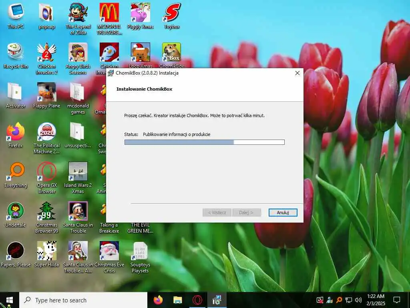Viewport: 410px width, 308px height.
Task: Open File Explorer from the taskbar
Action: coord(177,300)
